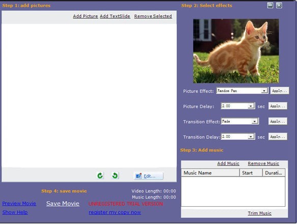297x224 pixels.
Task: Apply the Transition Effect setting
Action: point(278,121)
